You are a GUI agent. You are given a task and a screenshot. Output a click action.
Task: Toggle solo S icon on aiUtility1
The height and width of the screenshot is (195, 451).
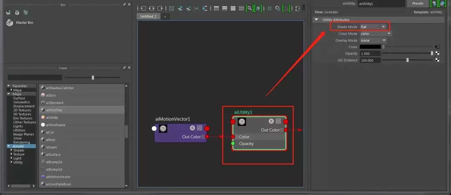(x=271, y=121)
